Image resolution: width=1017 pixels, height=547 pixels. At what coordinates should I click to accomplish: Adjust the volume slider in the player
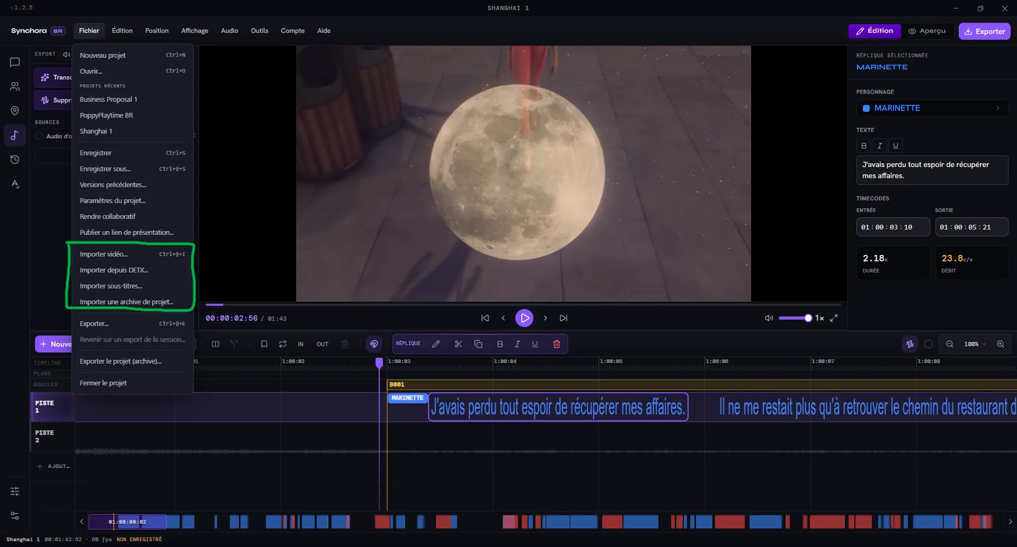(795, 318)
